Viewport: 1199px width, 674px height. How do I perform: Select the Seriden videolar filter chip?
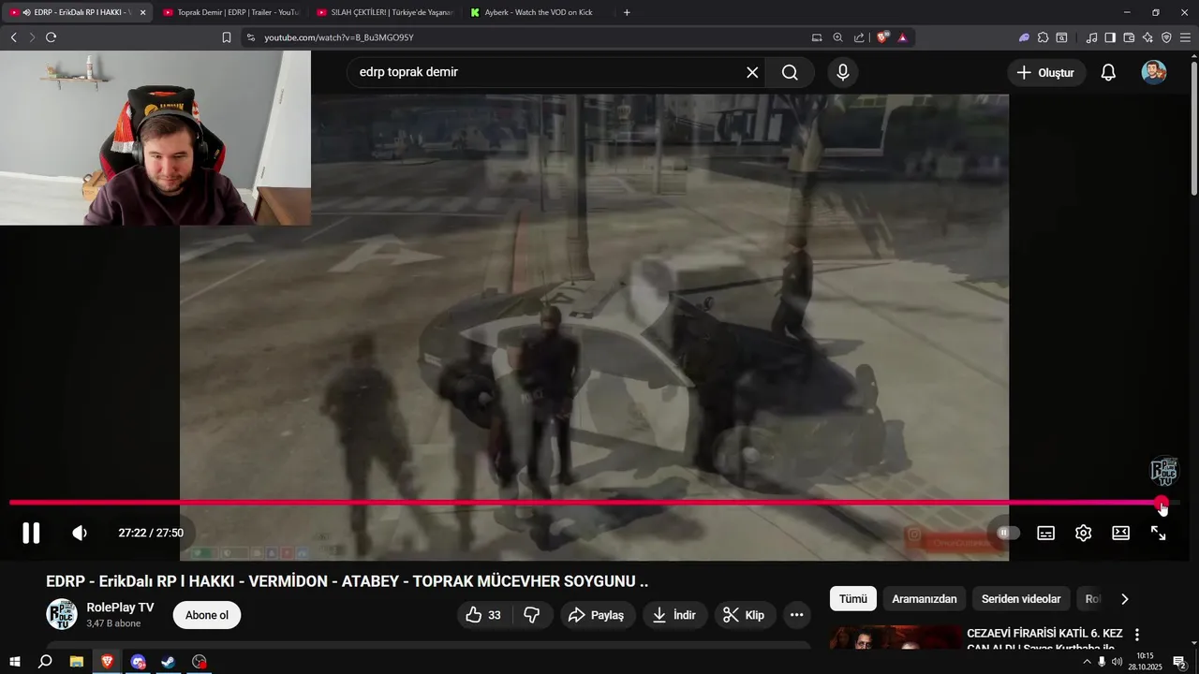pyautogui.click(x=1021, y=599)
